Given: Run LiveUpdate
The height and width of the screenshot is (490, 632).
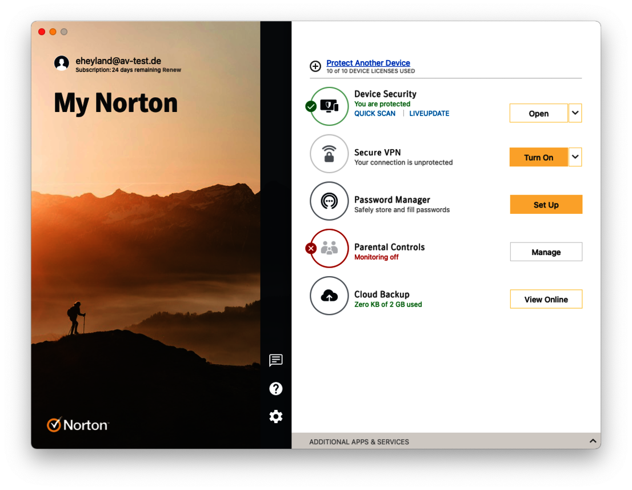Looking at the screenshot, I should click(429, 113).
